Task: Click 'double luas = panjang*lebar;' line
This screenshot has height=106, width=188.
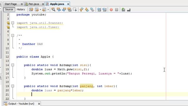Action: coord(58,90)
